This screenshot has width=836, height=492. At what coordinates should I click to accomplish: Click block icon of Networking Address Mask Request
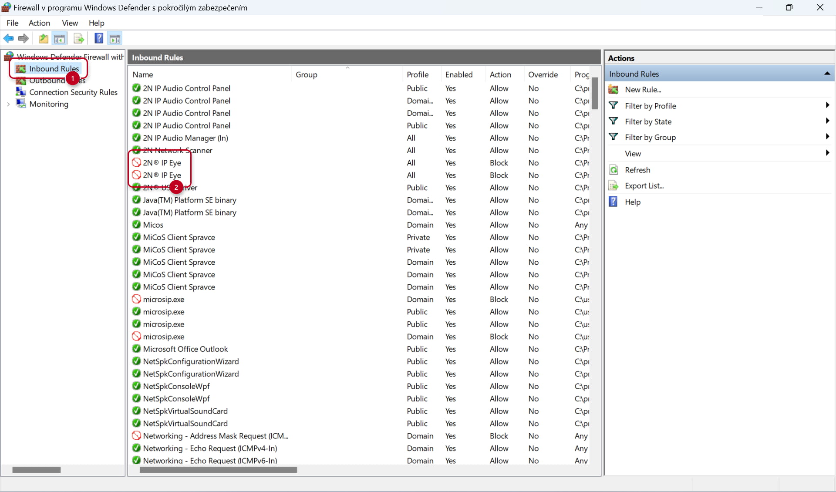[x=136, y=435]
